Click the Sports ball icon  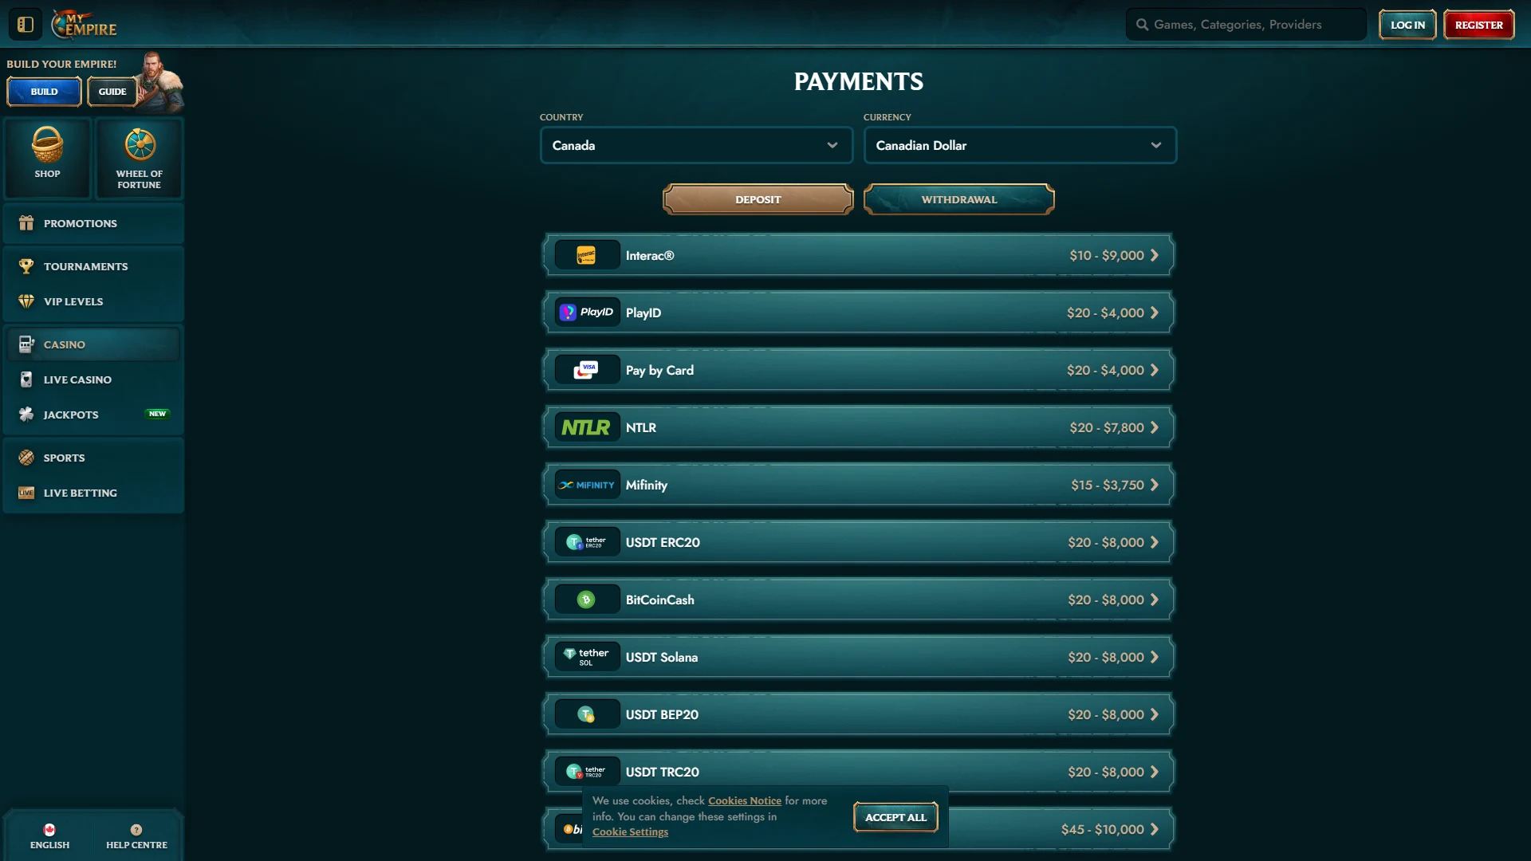pos(26,458)
